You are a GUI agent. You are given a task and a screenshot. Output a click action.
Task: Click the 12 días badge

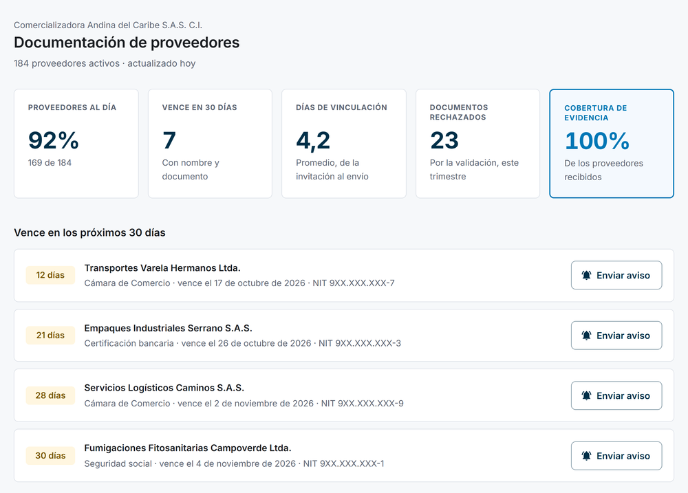pos(50,275)
